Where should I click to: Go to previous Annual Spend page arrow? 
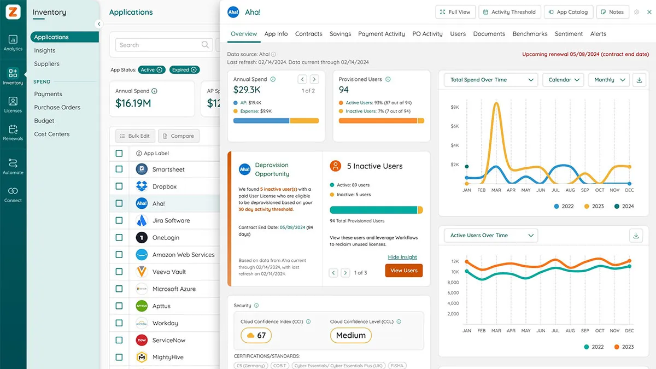pyautogui.click(x=302, y=79)
